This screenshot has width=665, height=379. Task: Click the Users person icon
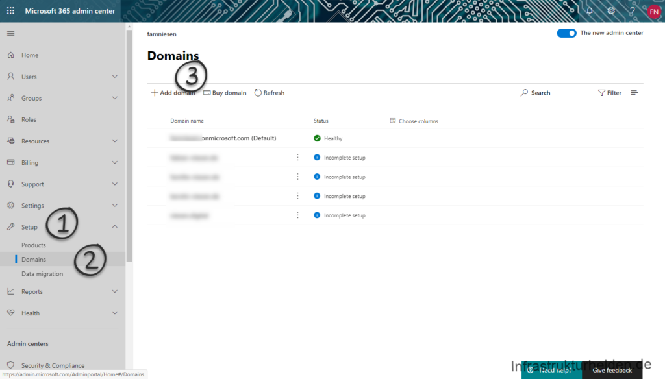(10, 77)
